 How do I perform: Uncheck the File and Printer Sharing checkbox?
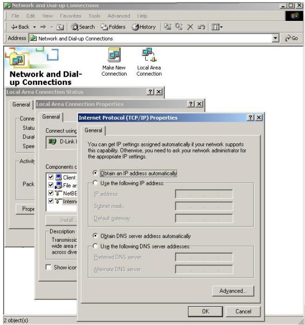51,185
